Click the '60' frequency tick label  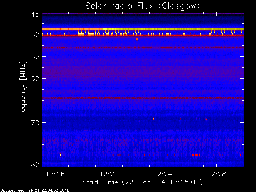tap(35, 79)
